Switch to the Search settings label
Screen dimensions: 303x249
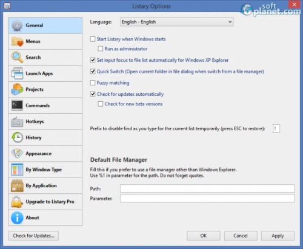pos(33,58)
